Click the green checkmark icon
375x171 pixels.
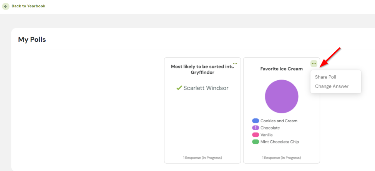(x=179, y=88)
